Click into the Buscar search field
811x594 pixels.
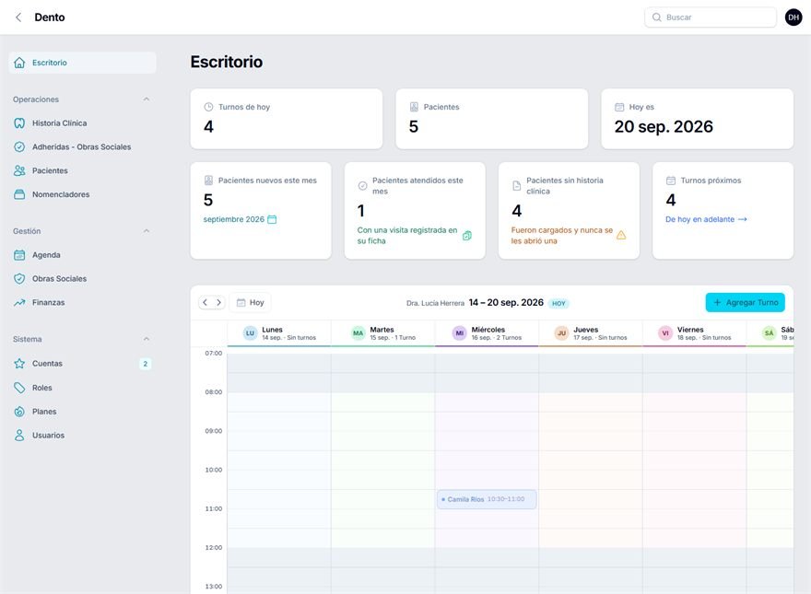(711, 17)
